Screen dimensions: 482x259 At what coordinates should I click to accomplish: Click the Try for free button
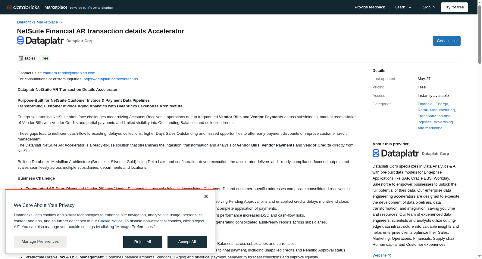pos(454,7)
